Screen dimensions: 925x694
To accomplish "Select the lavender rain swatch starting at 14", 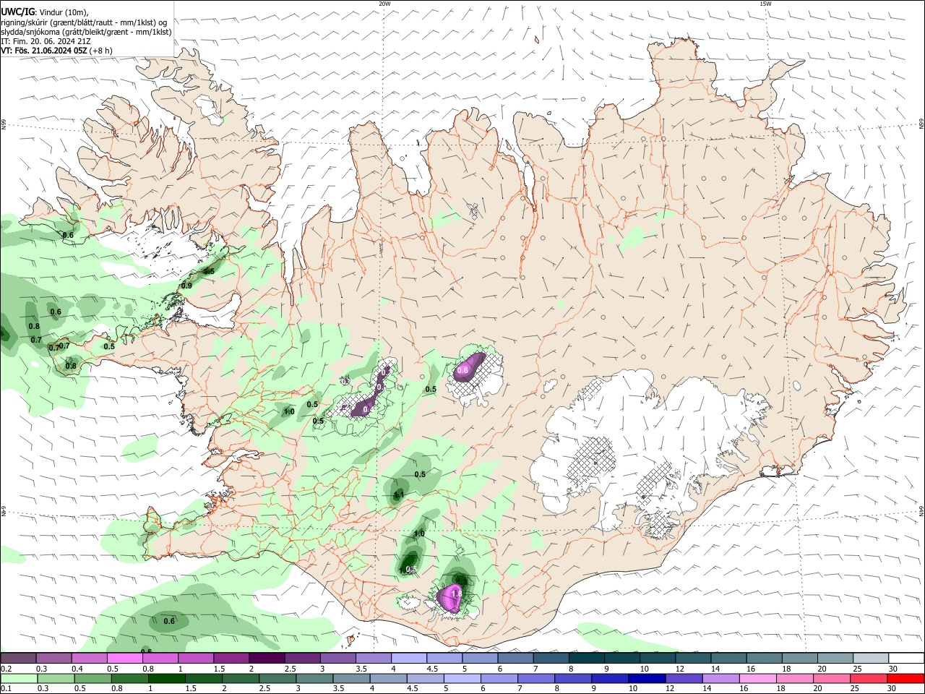I will coord(720,679).
